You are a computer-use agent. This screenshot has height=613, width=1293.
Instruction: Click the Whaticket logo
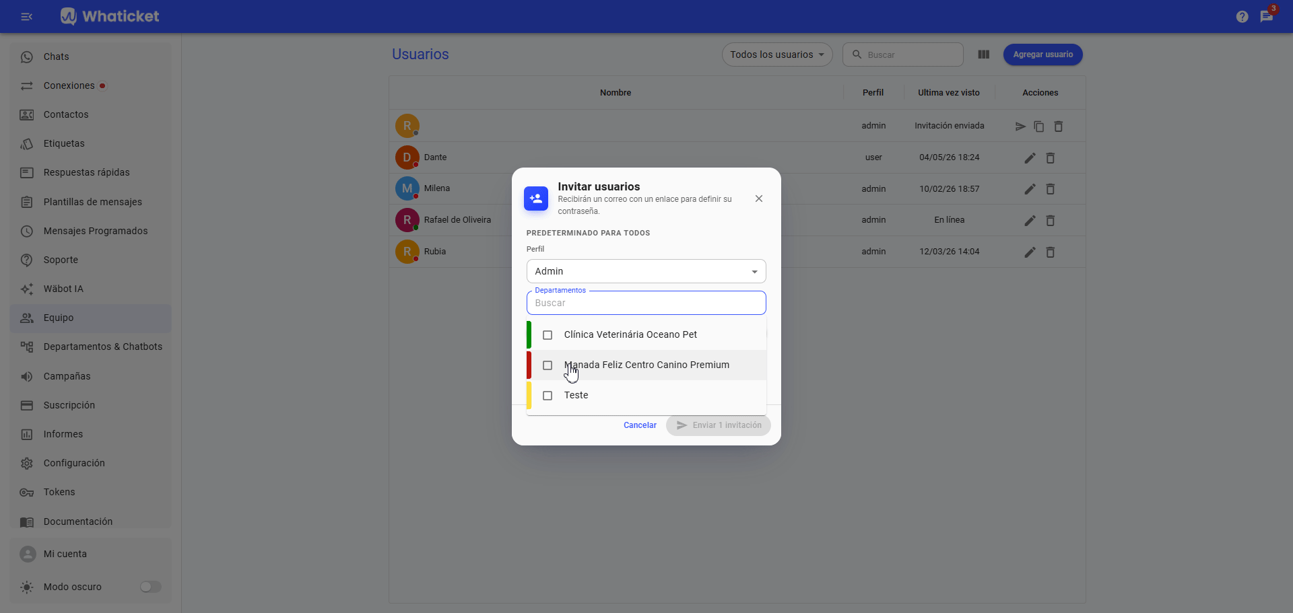(x=110, y=16)
